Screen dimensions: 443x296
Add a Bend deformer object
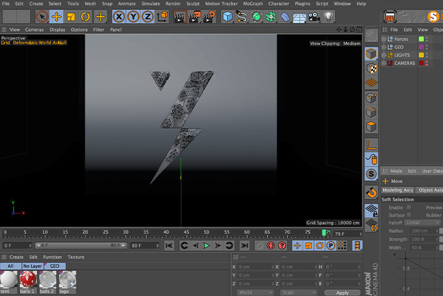[x=285, y=17]
